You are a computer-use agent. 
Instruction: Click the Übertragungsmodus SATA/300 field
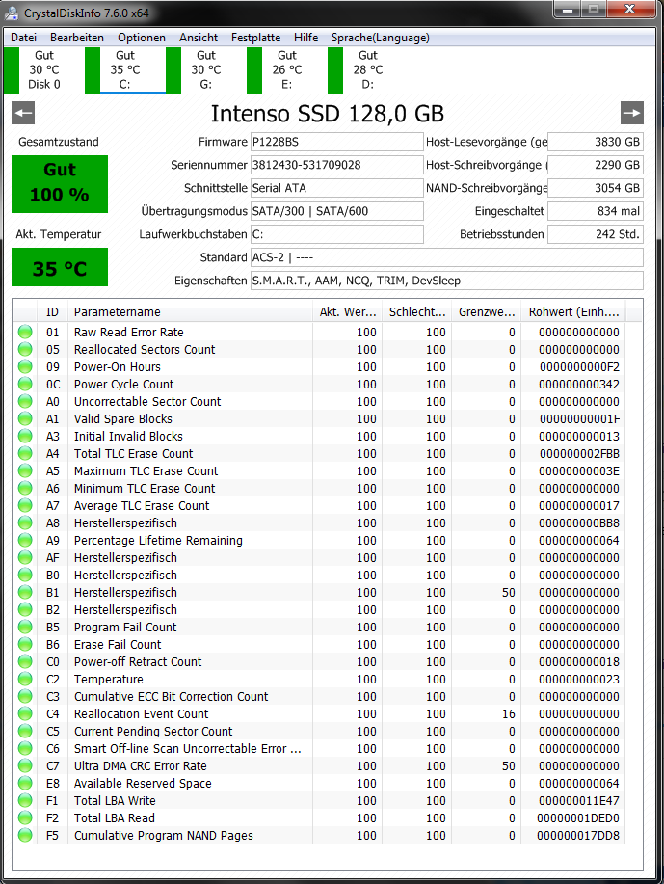tap(337, 211)
